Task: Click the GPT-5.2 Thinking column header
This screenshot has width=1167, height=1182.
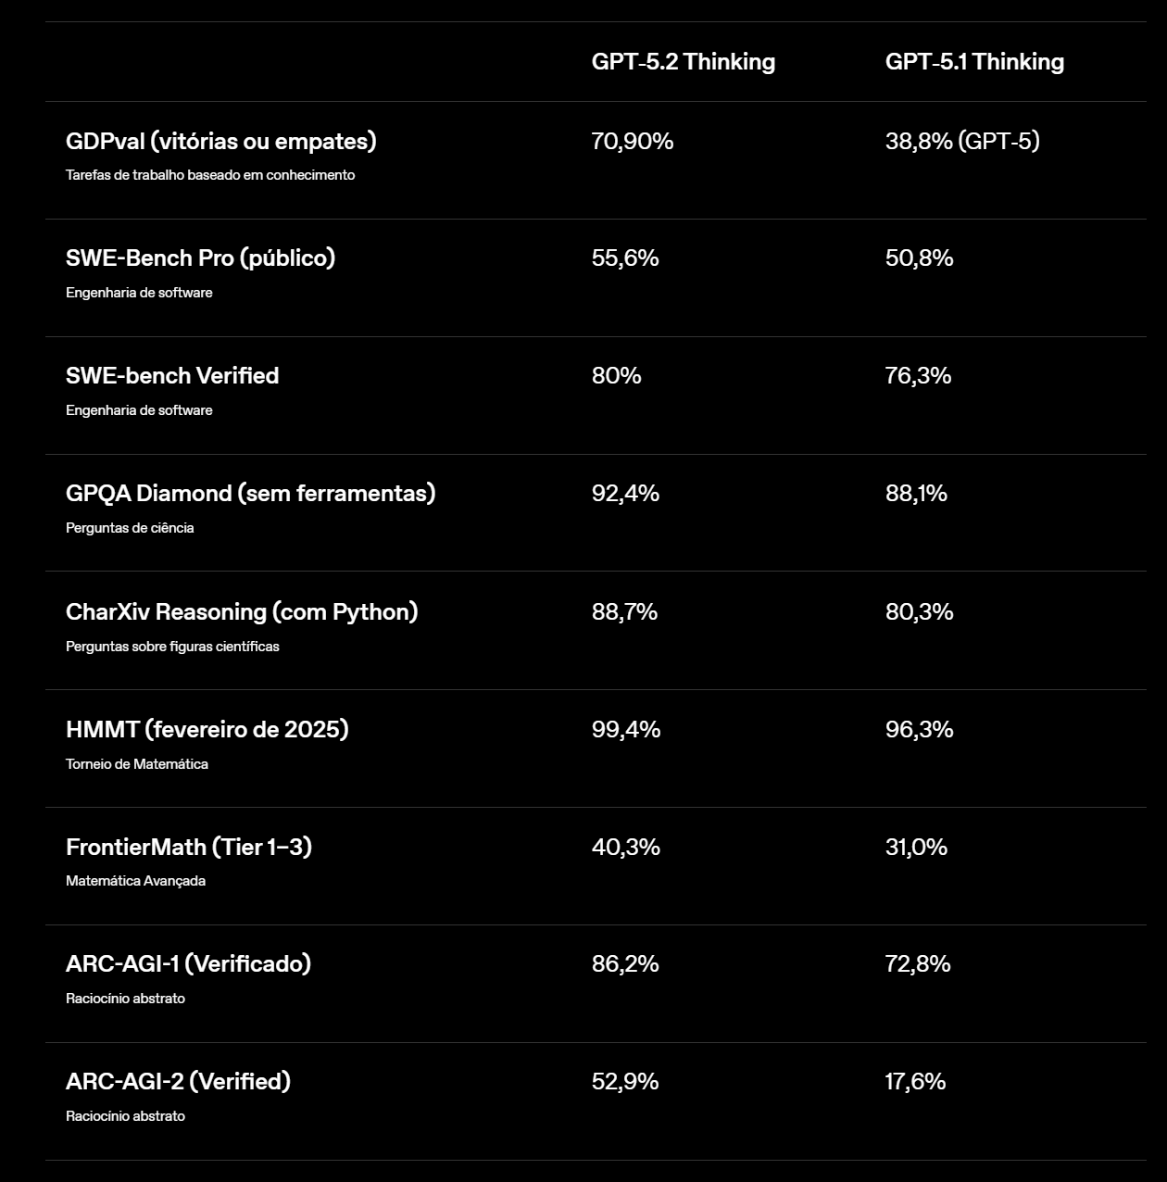Action: point(683,62)
